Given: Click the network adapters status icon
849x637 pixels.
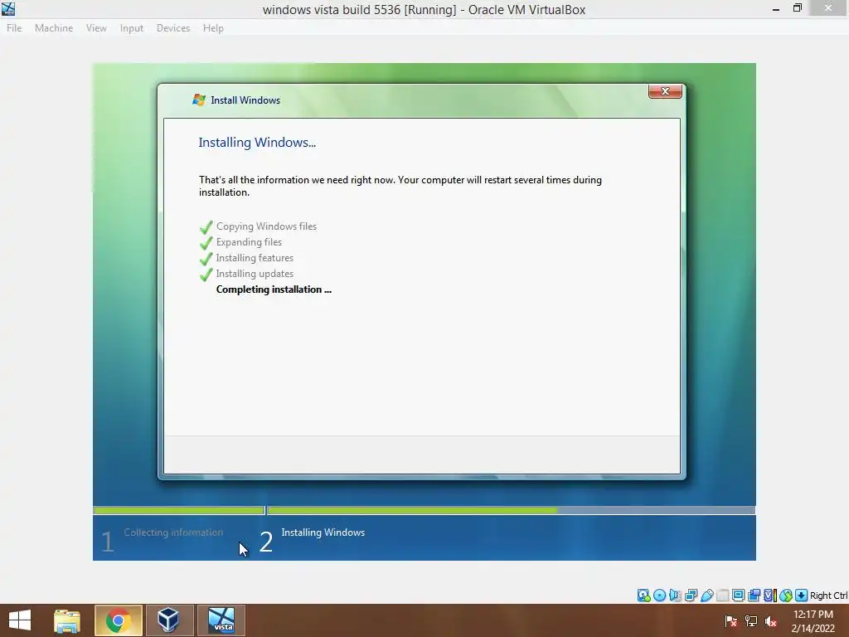Looking at the screenshot, I should [691, 596].
